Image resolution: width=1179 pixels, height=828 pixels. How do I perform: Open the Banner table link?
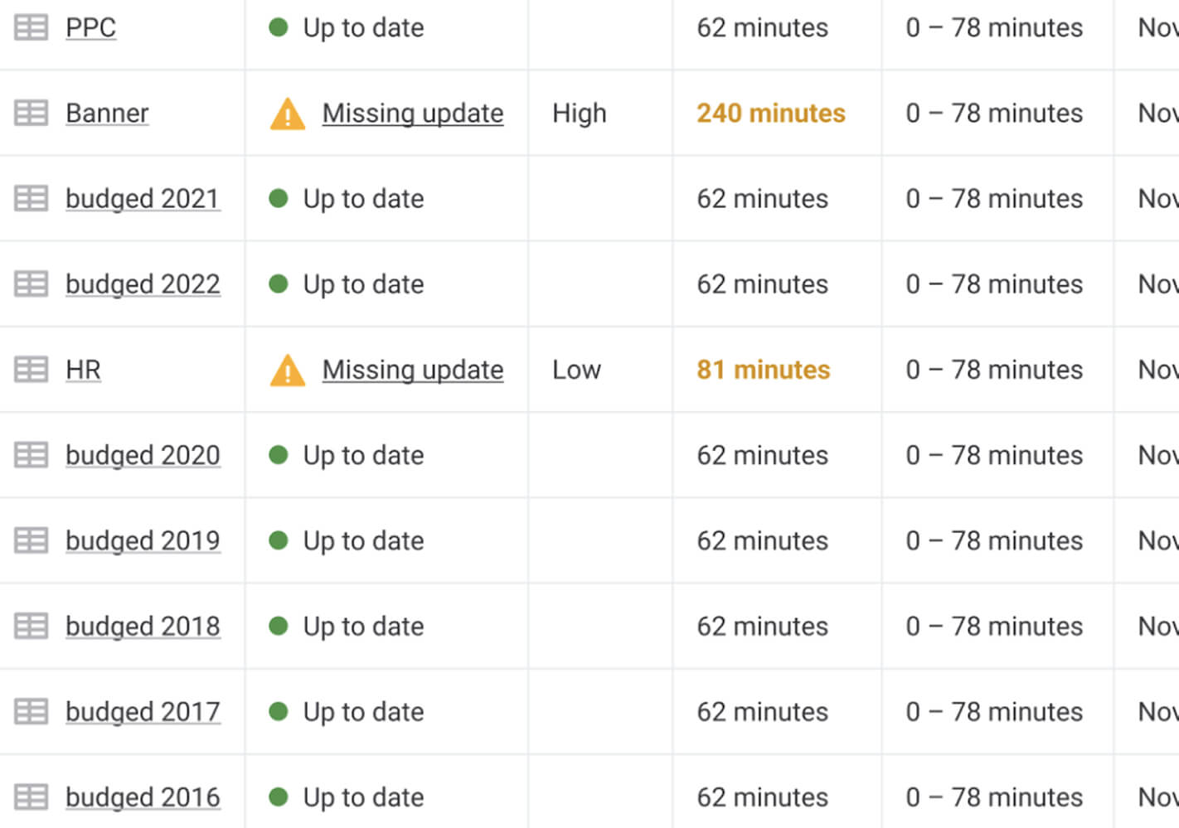[x=107, y=113]
